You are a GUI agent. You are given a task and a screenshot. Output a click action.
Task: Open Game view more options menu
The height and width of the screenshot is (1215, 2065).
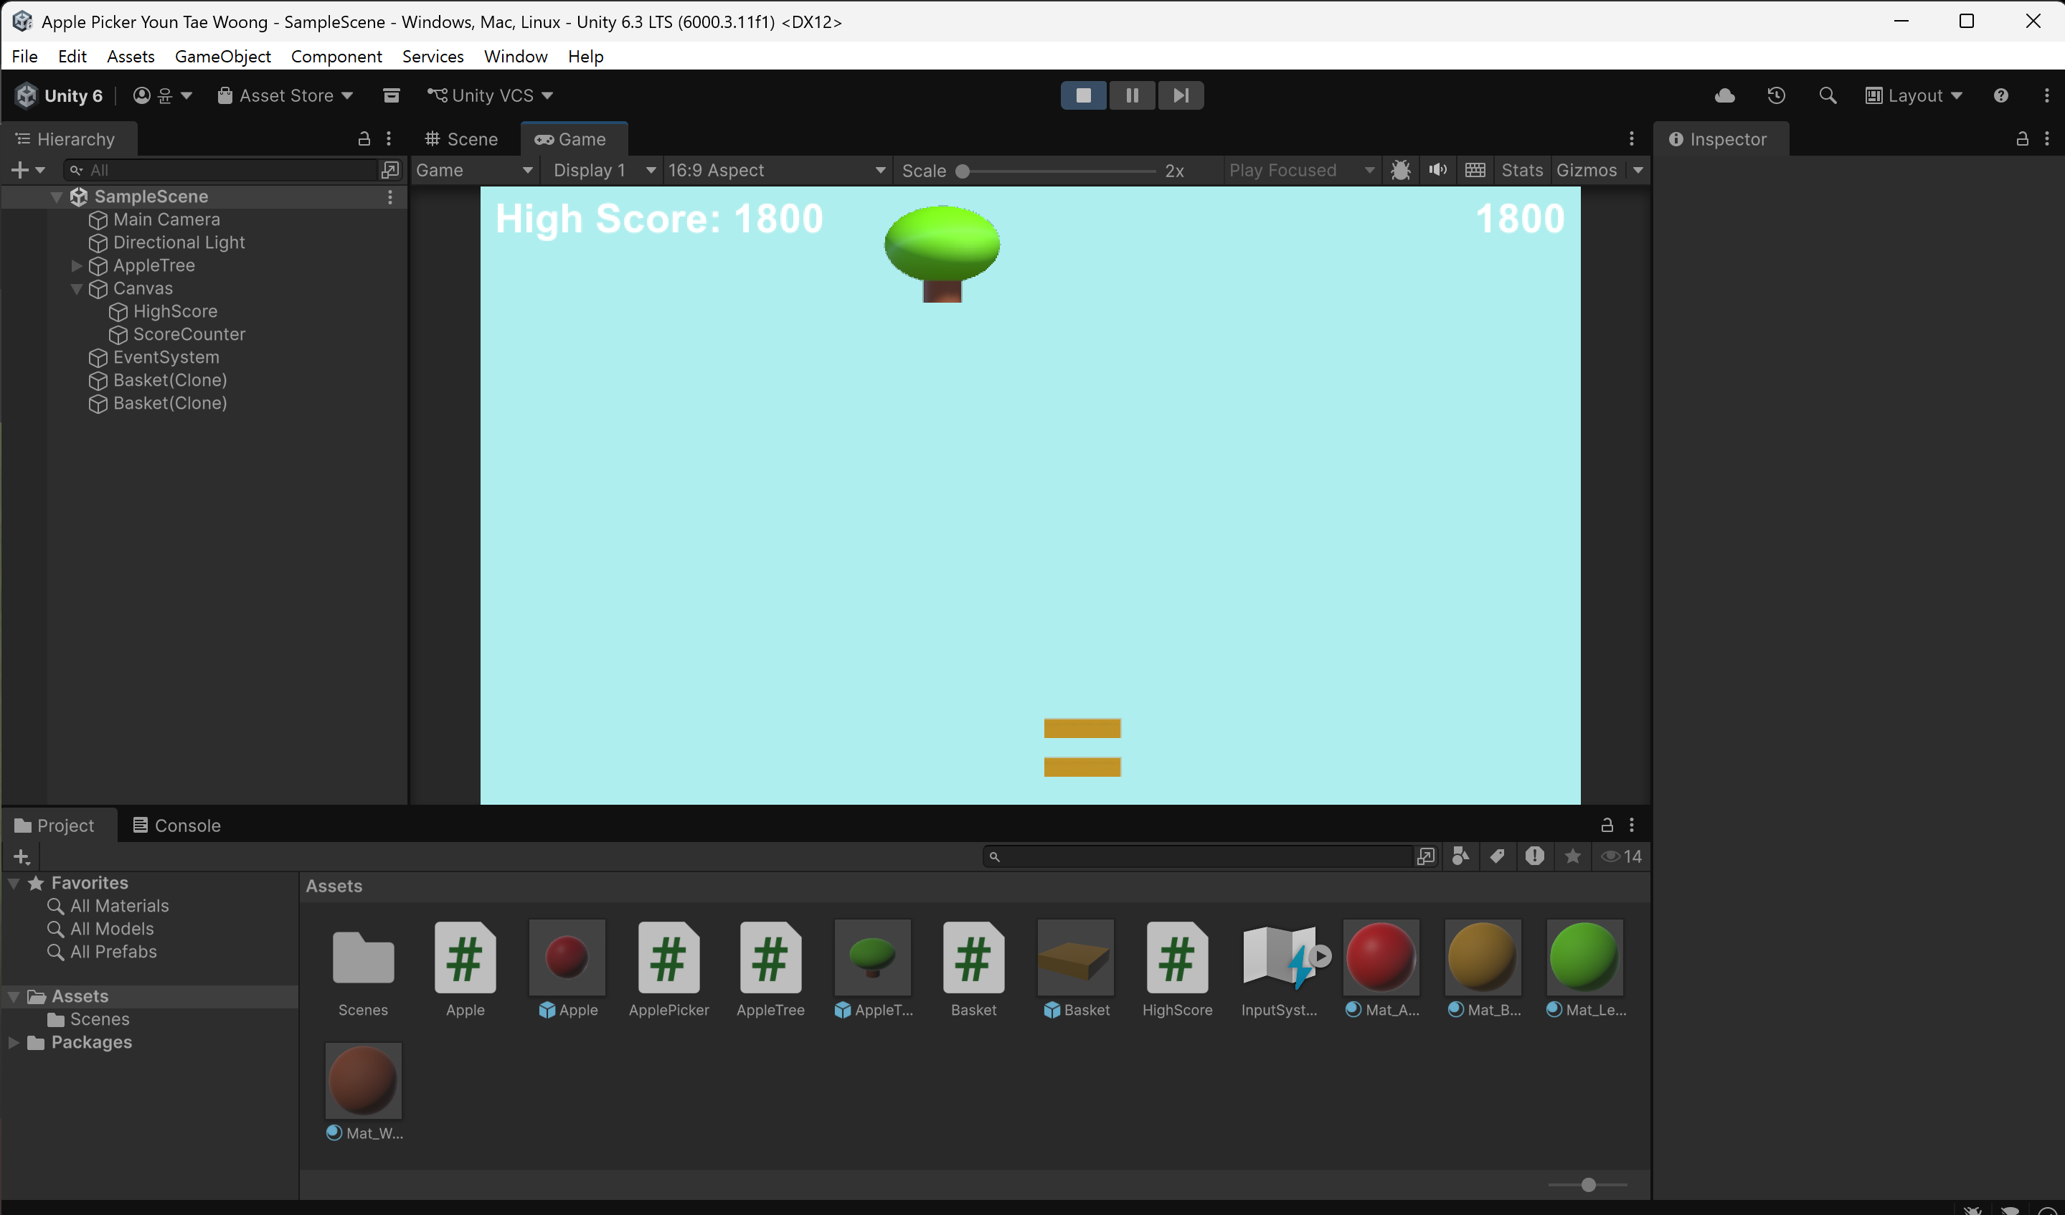(x=1632, y=138)
